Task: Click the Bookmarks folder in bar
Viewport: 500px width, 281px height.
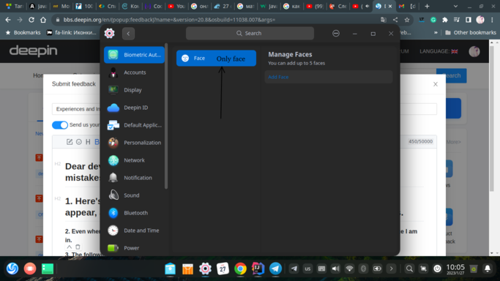Action: (23, 32)
